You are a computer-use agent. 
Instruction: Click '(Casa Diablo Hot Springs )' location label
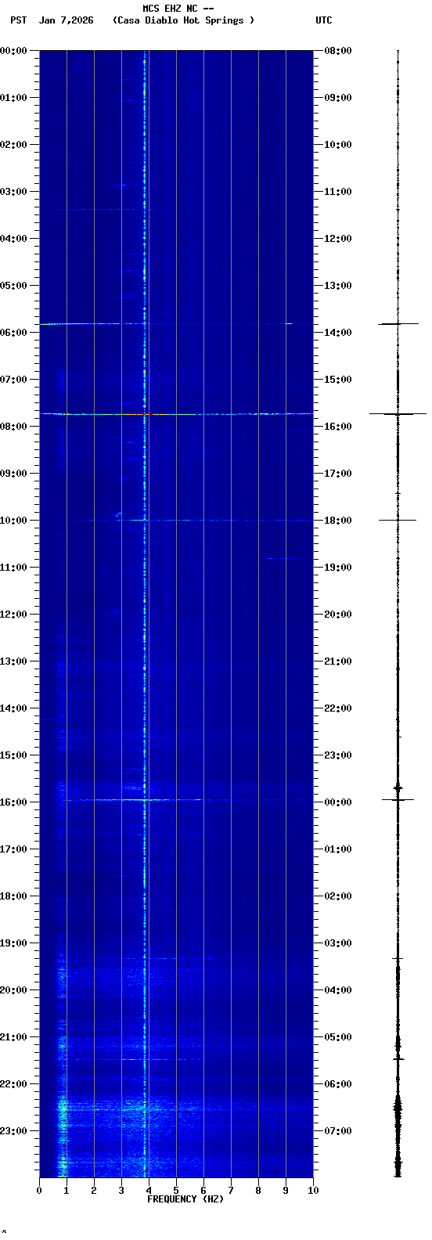click(184, 20)
